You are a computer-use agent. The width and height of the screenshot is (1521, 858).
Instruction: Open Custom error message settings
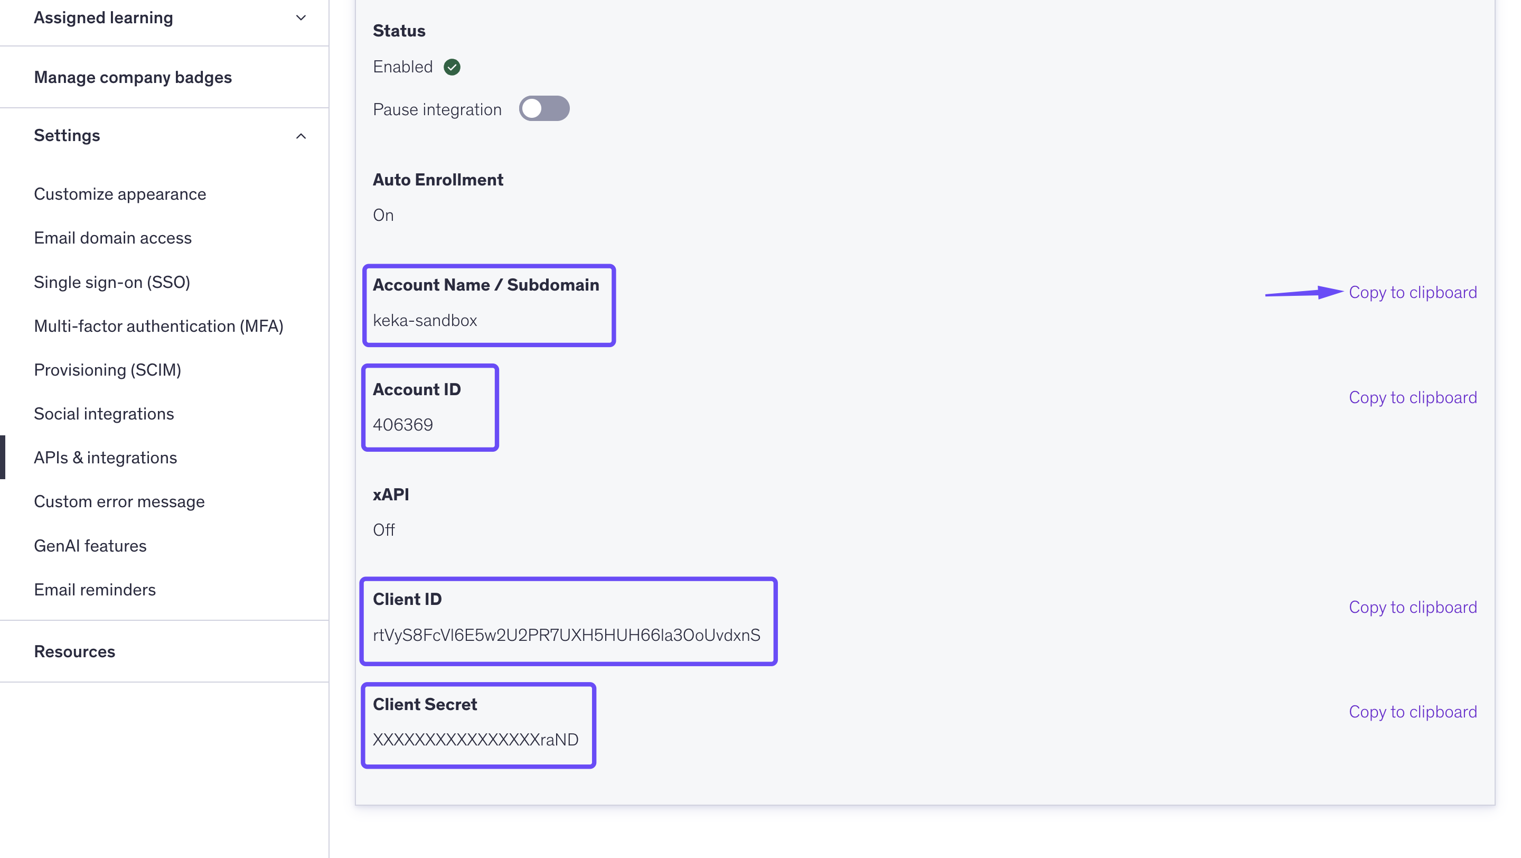(x=119, y=501)
